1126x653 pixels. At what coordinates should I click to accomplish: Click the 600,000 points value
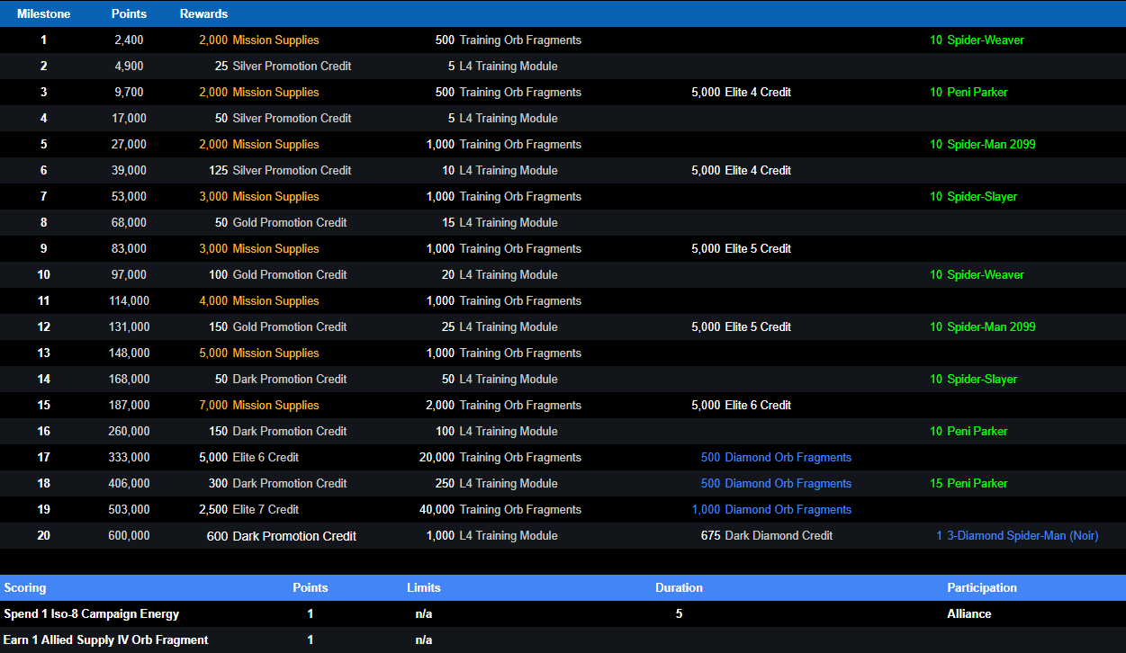(x=129, y=536)
